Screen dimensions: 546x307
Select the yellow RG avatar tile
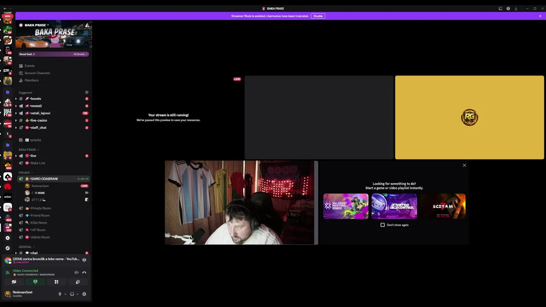coord(469,117)
